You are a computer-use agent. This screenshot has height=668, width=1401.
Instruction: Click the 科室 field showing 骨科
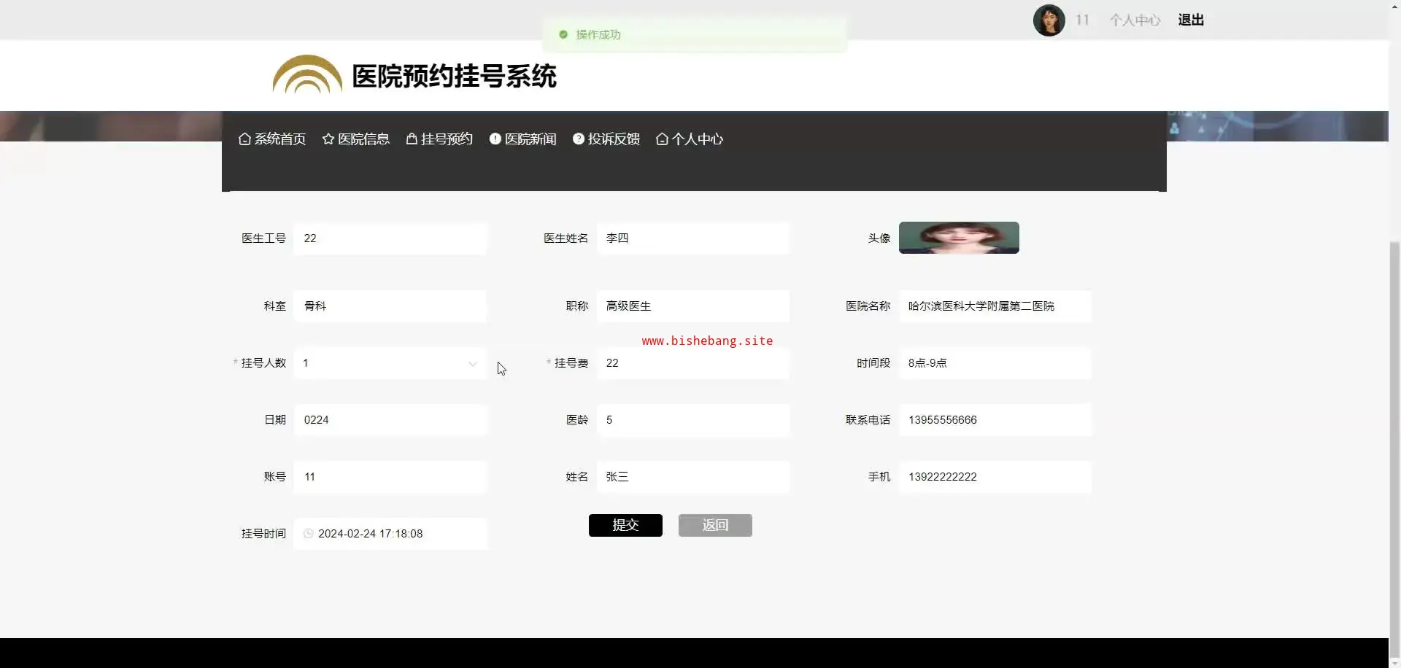[x=390, y=306]
